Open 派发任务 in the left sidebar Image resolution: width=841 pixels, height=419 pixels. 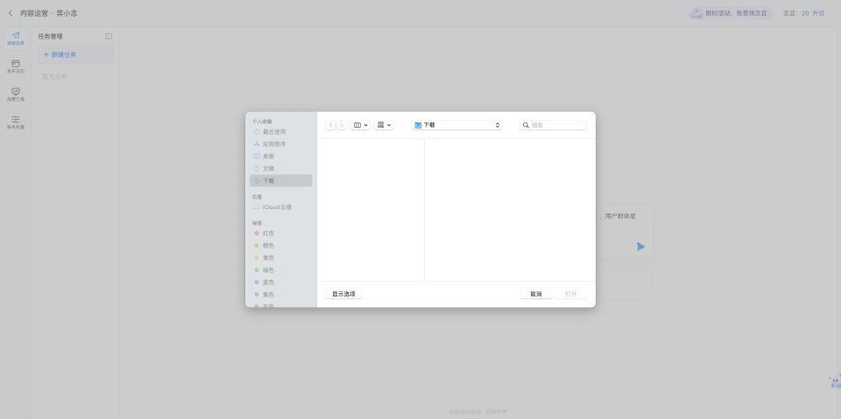[x=16, y=38]
